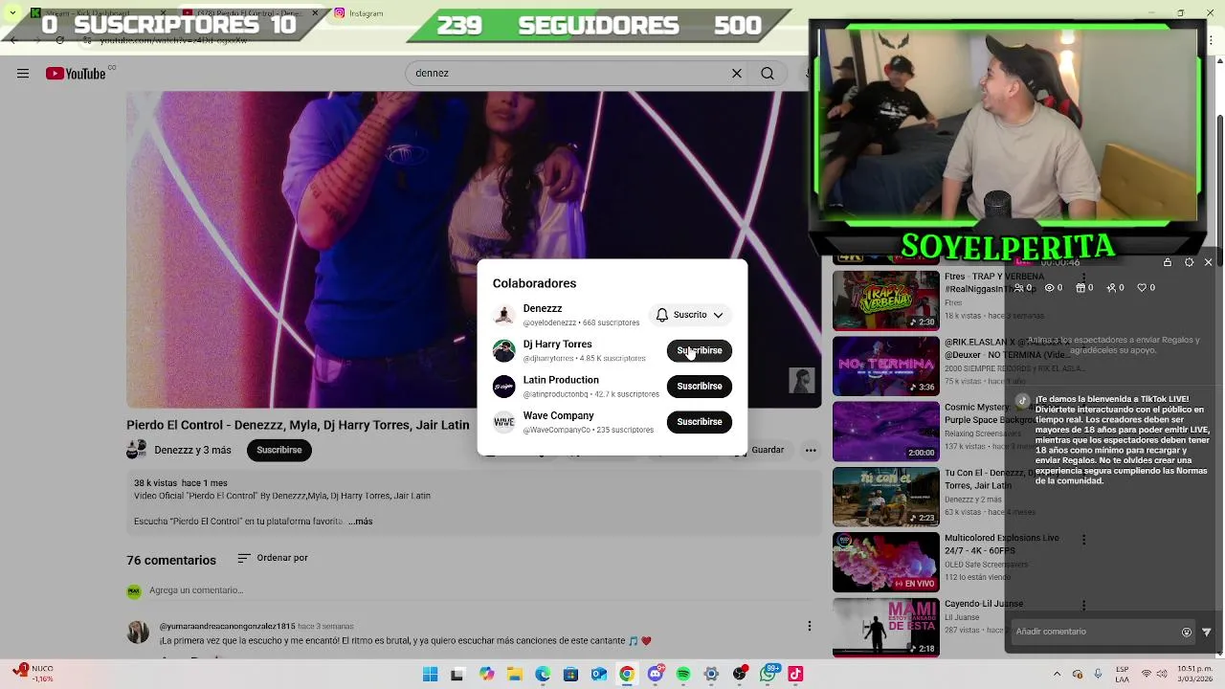Viewport: 1225px width, 689px height.
Task: Play the 'Tu Con El' suggested video
Action: pyautogui.click(x=886, y=496)
